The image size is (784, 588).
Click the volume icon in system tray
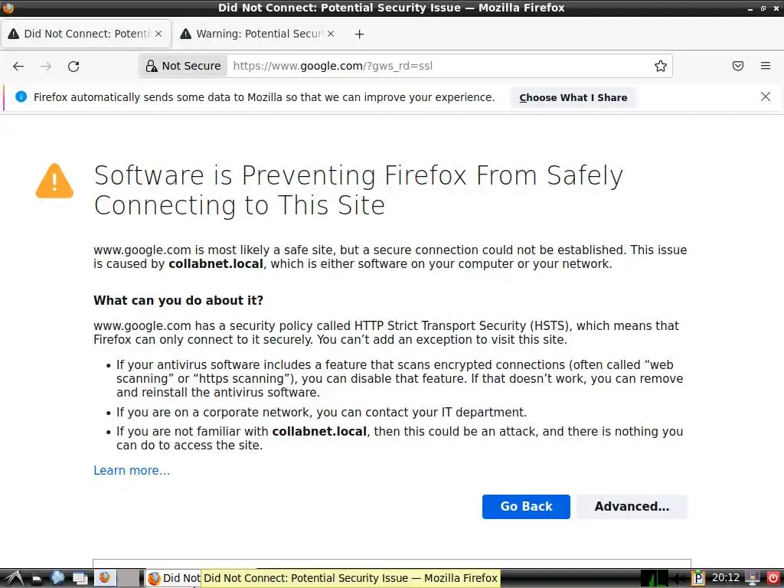coord(679,579)
